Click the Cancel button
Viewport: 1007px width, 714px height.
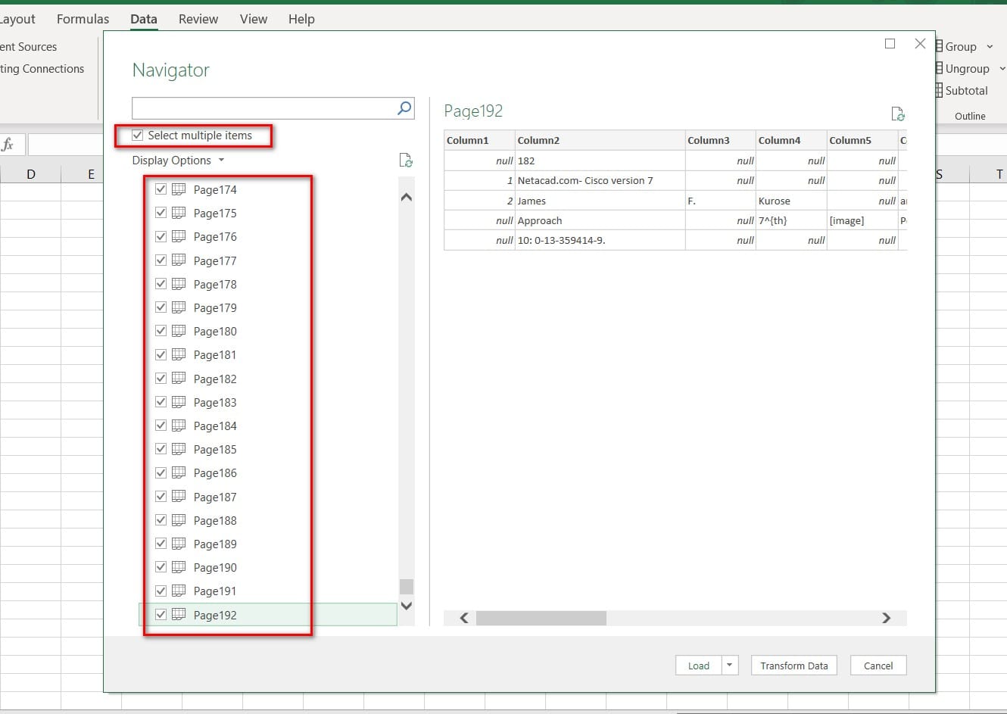pyautogui.click(x=878, y=666)
